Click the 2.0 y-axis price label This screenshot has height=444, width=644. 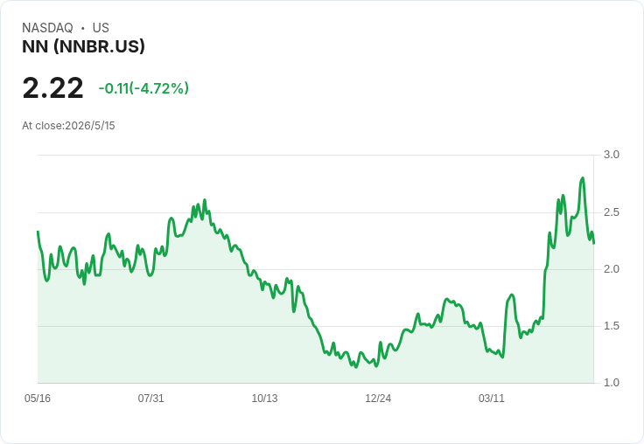(x=611, y=269)
